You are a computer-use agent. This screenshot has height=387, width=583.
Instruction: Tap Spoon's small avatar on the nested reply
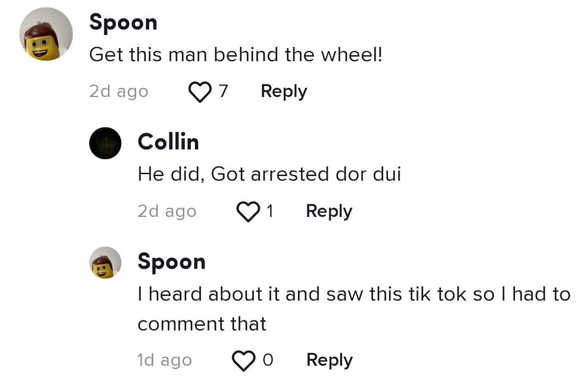(105, 263)
